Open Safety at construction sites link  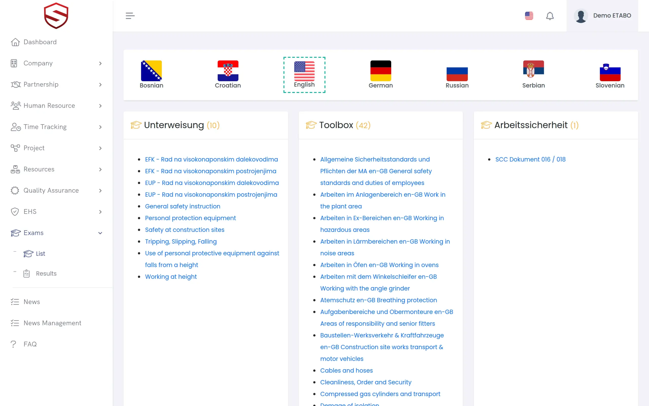click(x=185, y=230)
